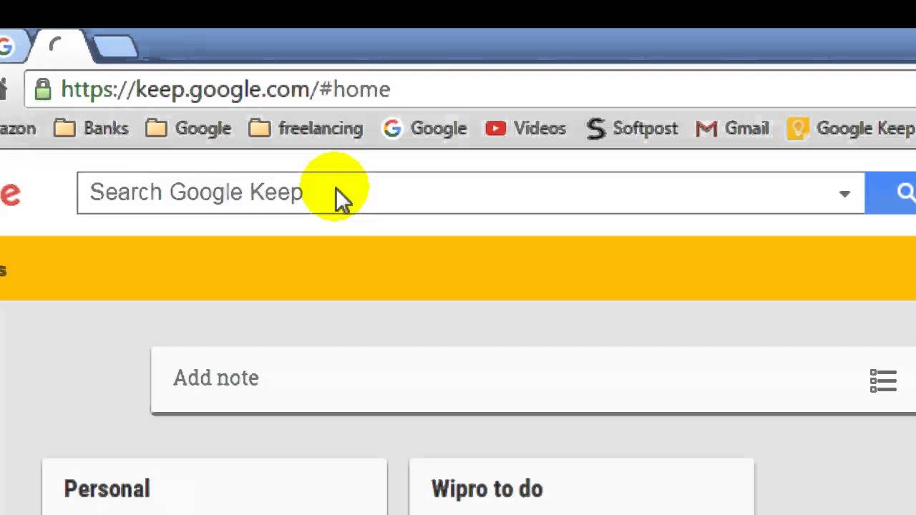Open the Google bookmarks folder
The image size is (916, 515).
188,129
